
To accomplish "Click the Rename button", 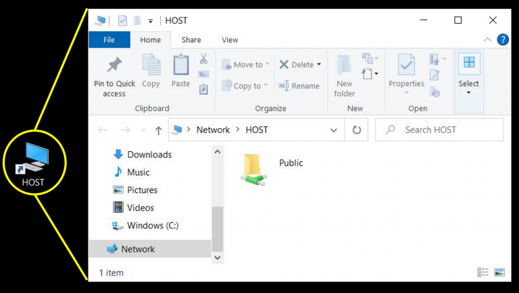I will (x=299, y=86).
